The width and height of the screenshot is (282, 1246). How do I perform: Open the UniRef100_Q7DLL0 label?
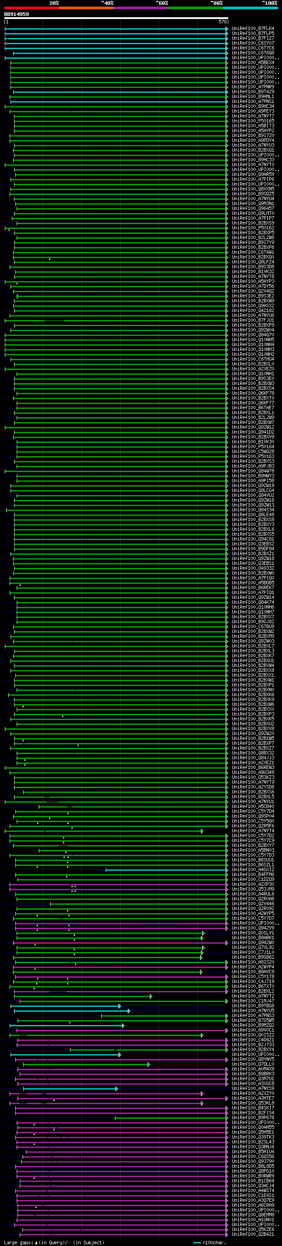click(x=253, y=1064)
